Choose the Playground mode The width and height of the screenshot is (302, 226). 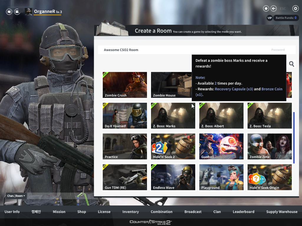tap(221, 177)
